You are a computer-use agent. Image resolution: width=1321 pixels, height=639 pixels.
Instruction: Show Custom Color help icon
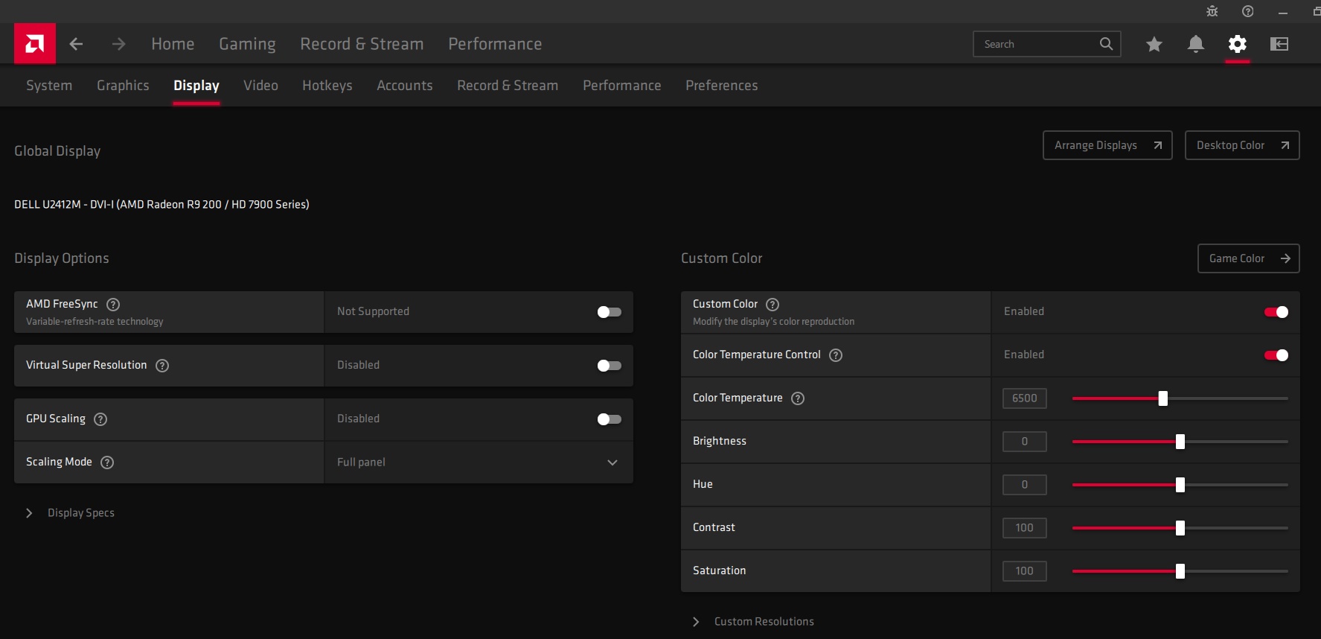(773, 304)
